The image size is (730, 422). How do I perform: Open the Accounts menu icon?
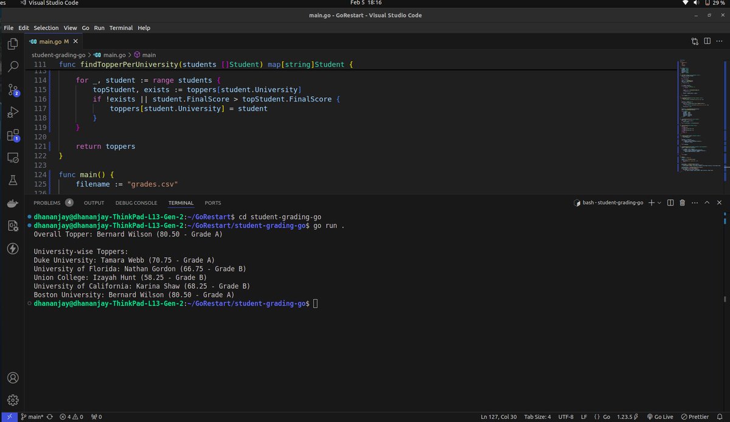[x=13, y=378]
